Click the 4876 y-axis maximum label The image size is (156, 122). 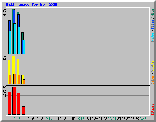pos(5,12)
